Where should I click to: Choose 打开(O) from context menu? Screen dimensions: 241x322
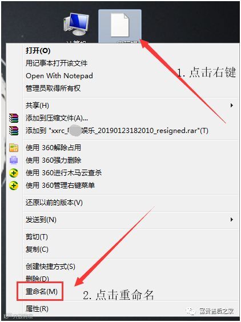click(x=38, y=50)
